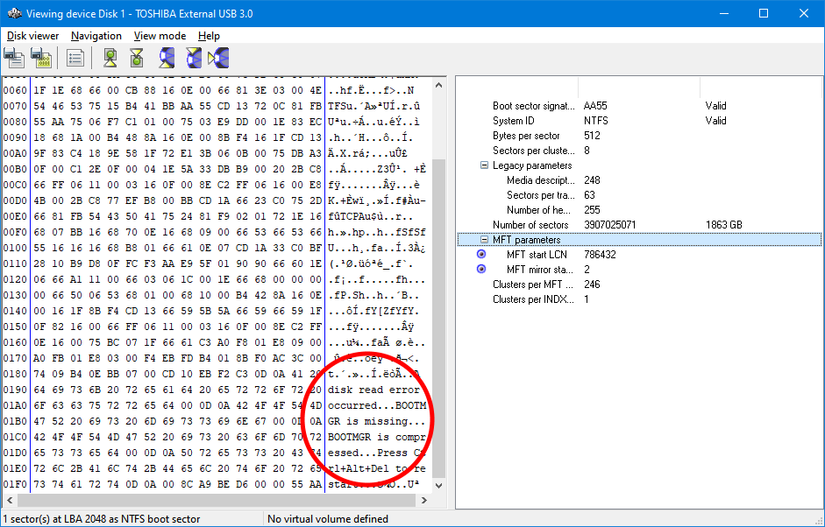Collapse the MFT parameters group
The image size is (825, 527).
(x=485, y=240)
